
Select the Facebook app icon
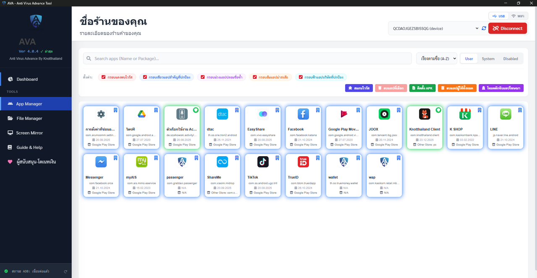pyautogui.click(x=303, y=114)
